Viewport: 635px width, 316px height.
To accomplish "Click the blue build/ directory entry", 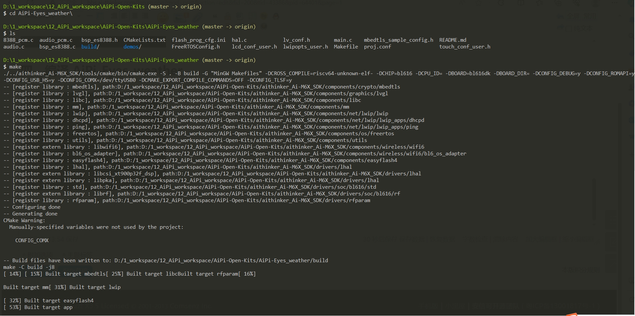I will click(x=90, y=47).
